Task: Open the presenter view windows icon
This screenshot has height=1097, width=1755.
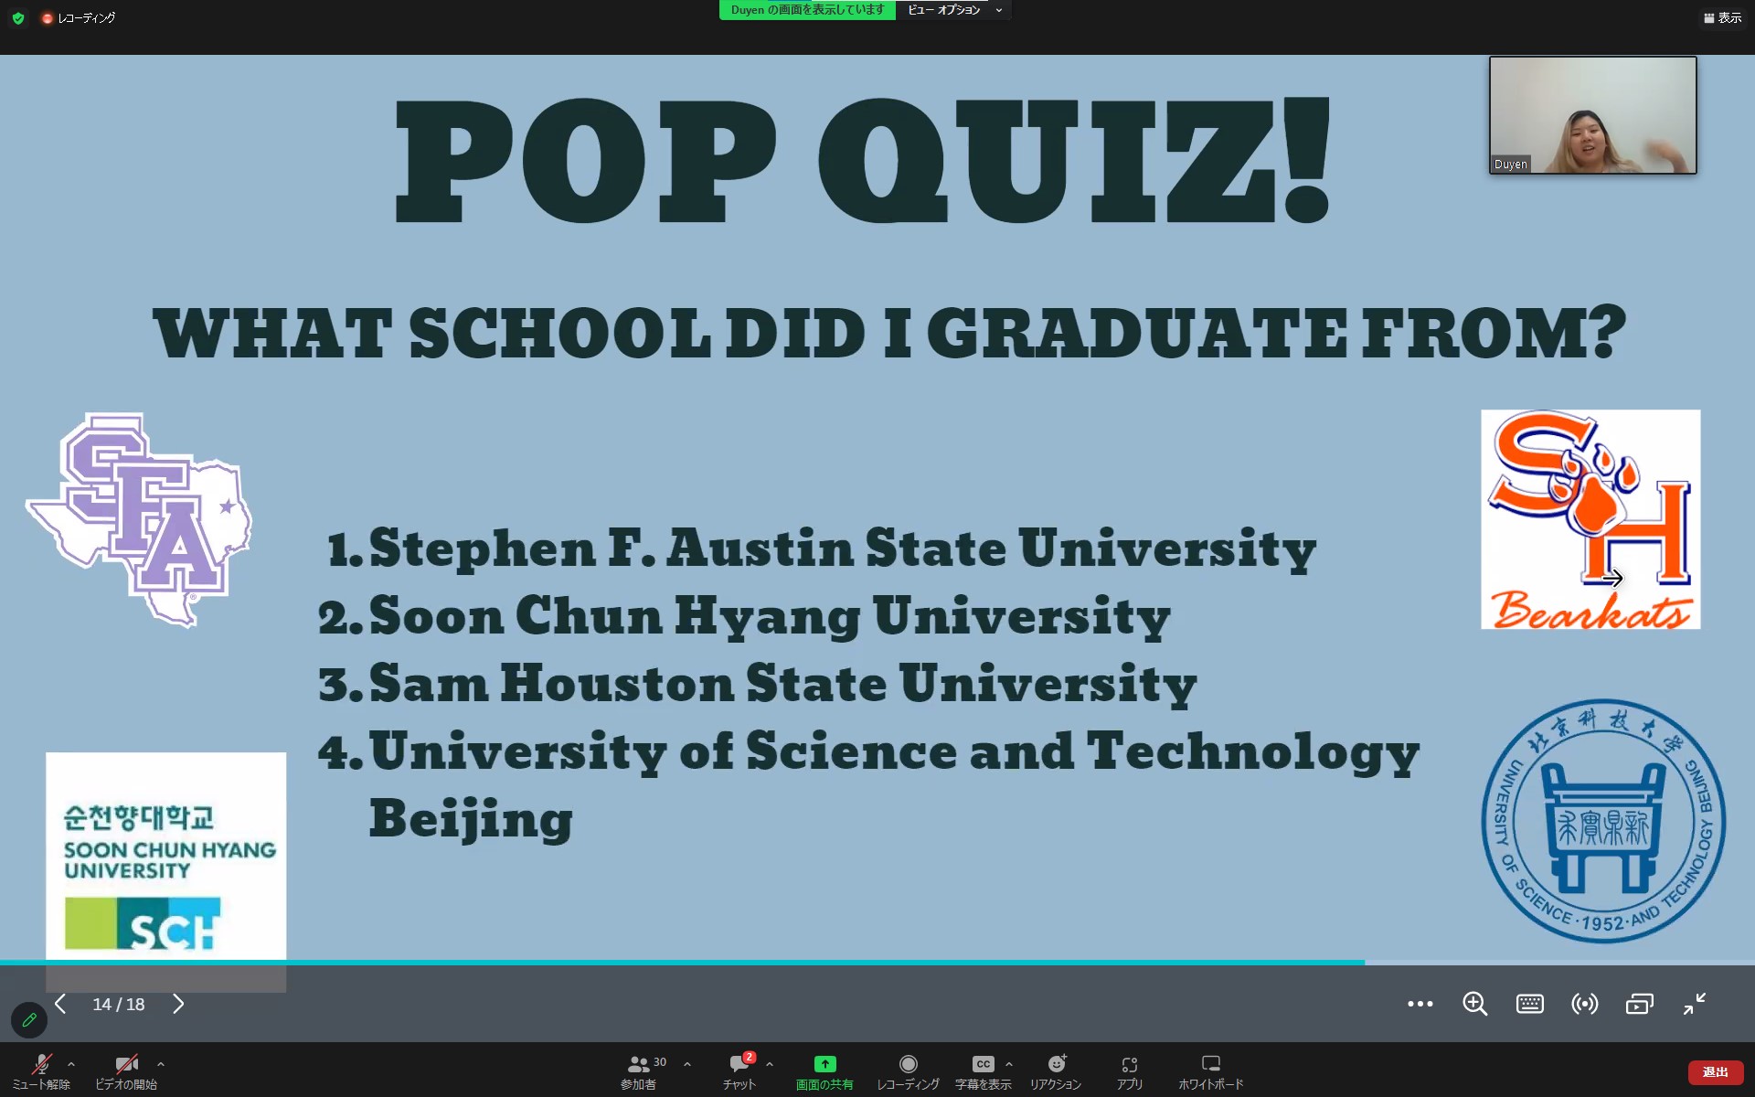Action: pyautogui.click(x=1640, y=1004)
